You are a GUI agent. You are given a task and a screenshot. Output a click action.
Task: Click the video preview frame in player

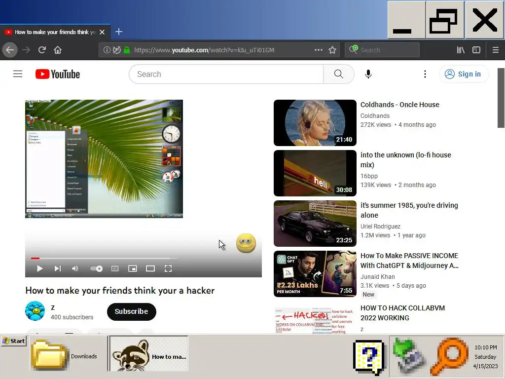(104, 159)
